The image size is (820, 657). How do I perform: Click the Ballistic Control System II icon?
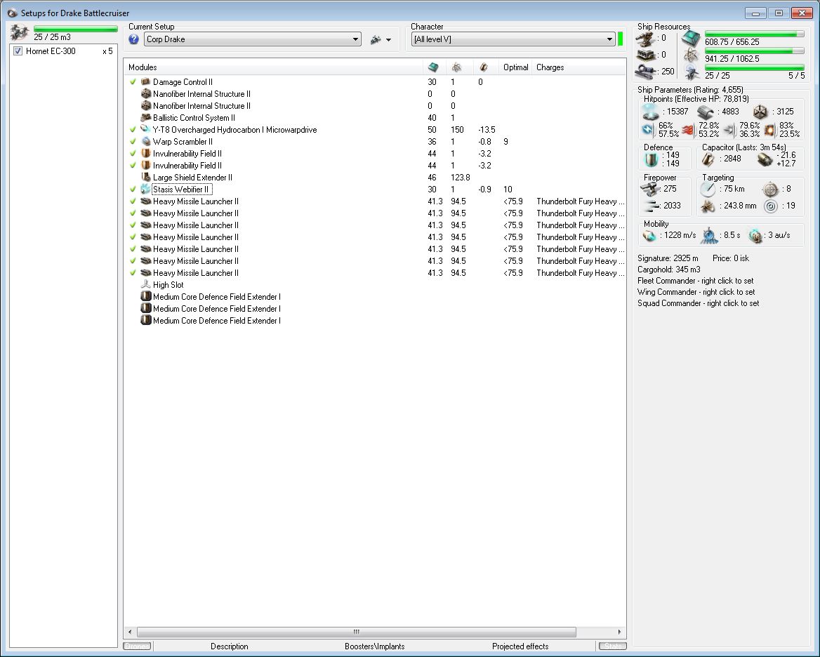[x=146, y=118]
